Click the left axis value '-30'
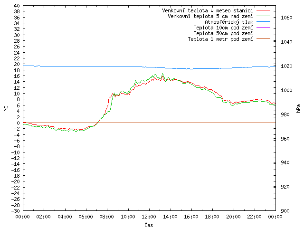Viewport: 304px width, 228px height. (16, 211)
